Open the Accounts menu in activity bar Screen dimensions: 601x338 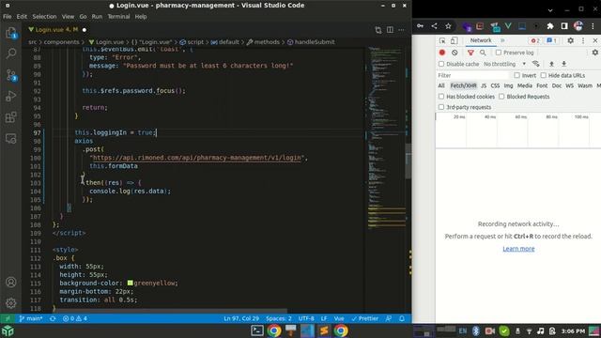click(x=11, y=282)
